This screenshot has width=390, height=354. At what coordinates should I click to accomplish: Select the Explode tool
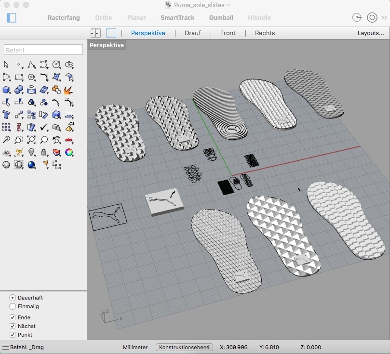pyautogui.click(x=68, y=90)
